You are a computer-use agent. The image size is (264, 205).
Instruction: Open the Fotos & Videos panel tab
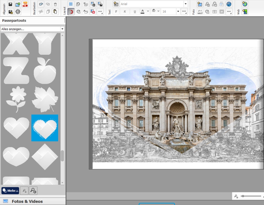(27, 201)
